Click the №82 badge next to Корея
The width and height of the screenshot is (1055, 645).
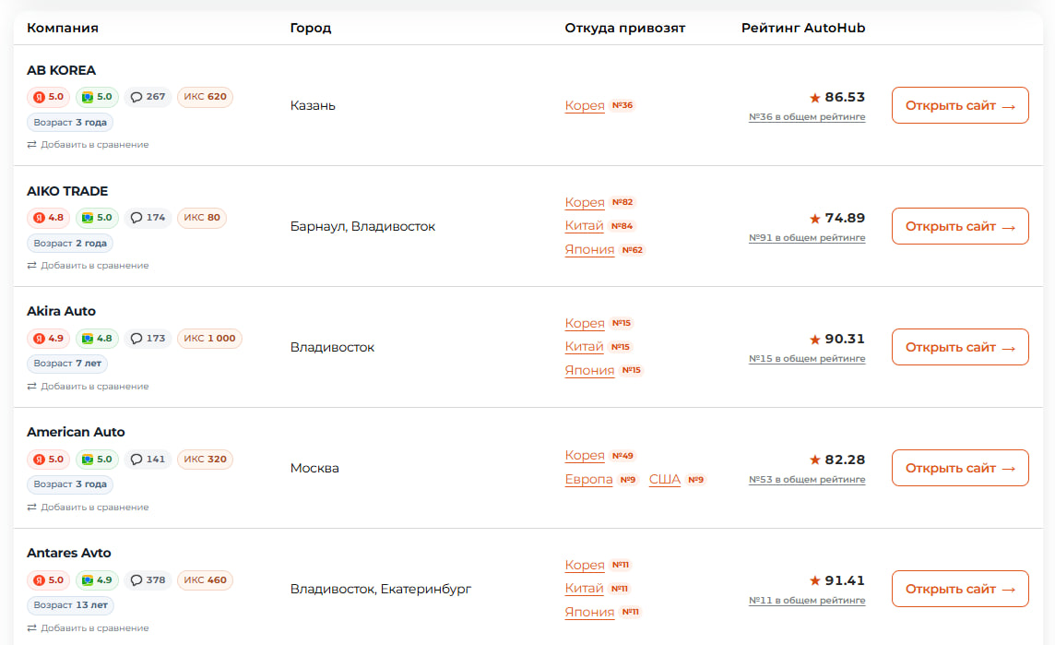pos(622,202)
